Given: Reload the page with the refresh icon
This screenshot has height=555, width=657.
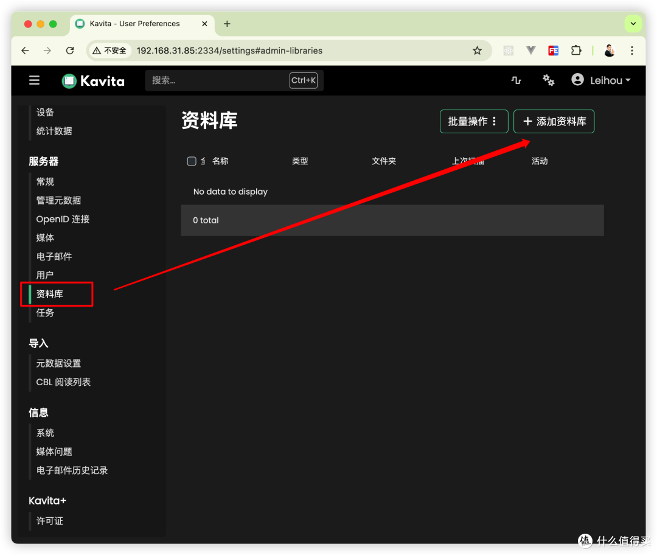Looking at the screenshot, I should point(70,51).
